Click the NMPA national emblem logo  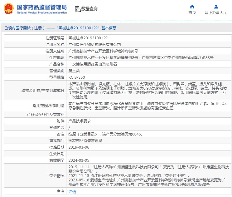click(9, 9)
